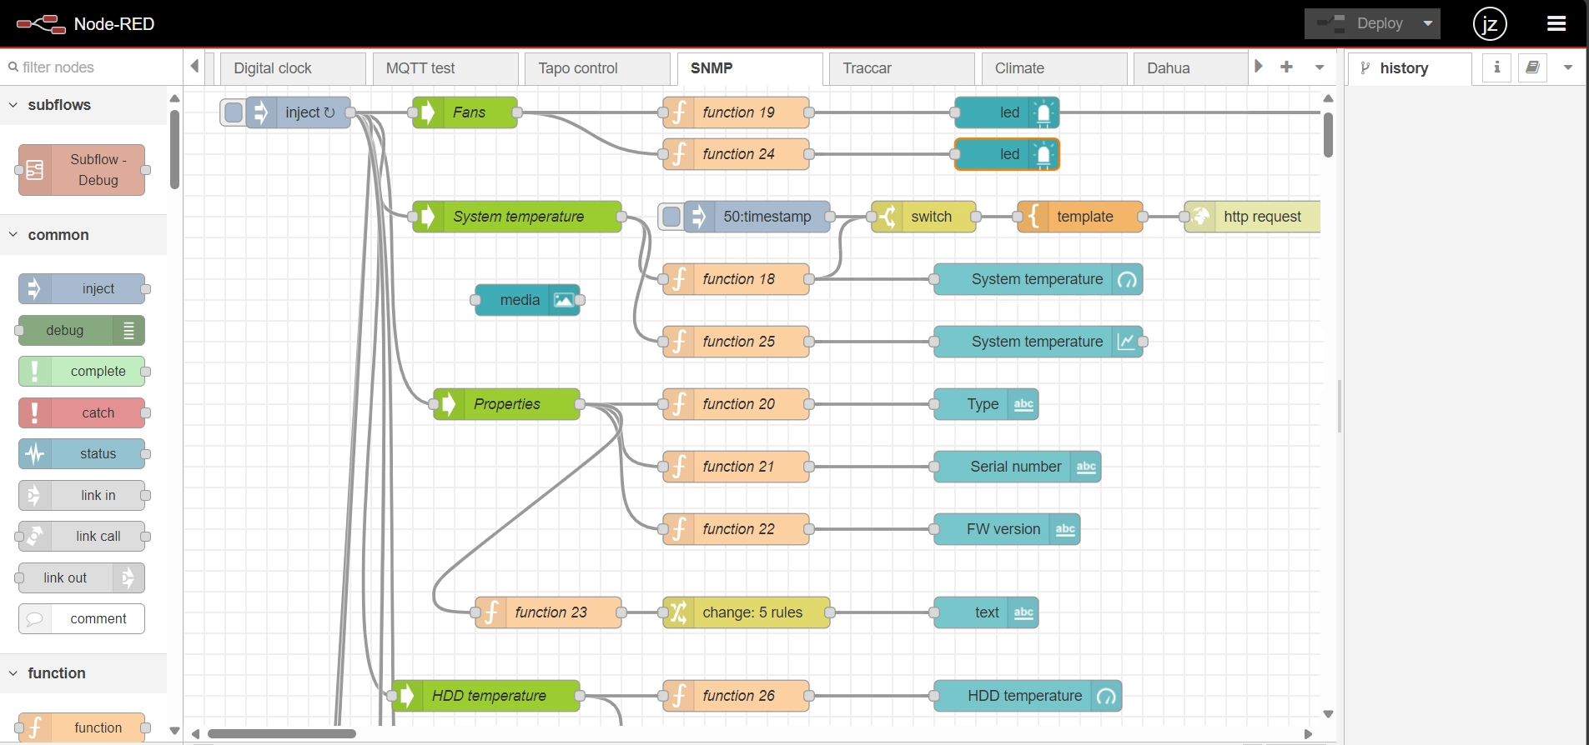Image resolution: width=1589 pixels, height=745 pixels.
Task: Trigger the inject node button
Action: (x=234, y=112)
